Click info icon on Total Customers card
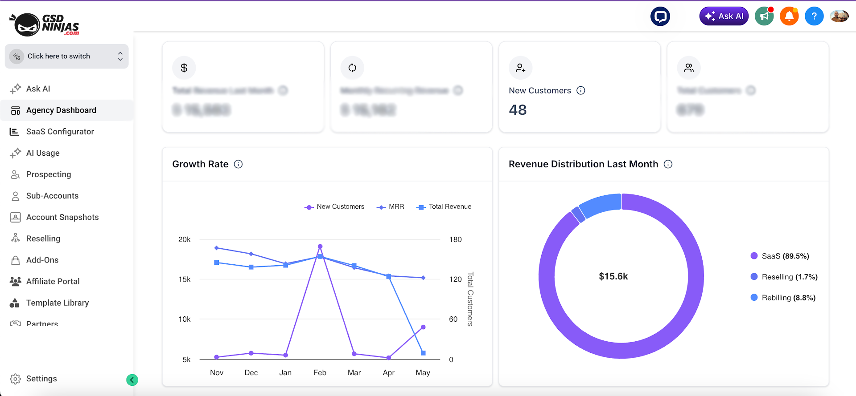856x396 pixels. 751,90
